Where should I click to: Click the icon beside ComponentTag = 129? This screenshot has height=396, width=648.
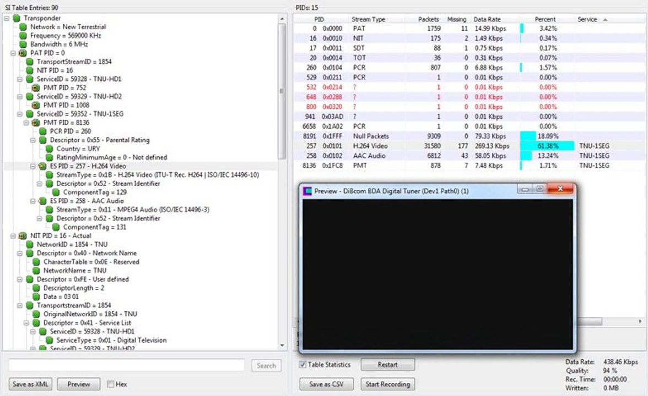tap(56, 193)
